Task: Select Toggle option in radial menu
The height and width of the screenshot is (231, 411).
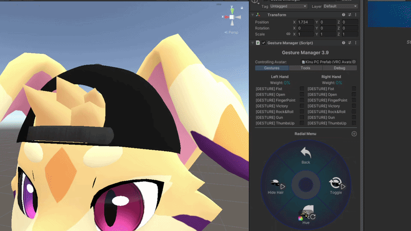Action: [x=336, y=185]
